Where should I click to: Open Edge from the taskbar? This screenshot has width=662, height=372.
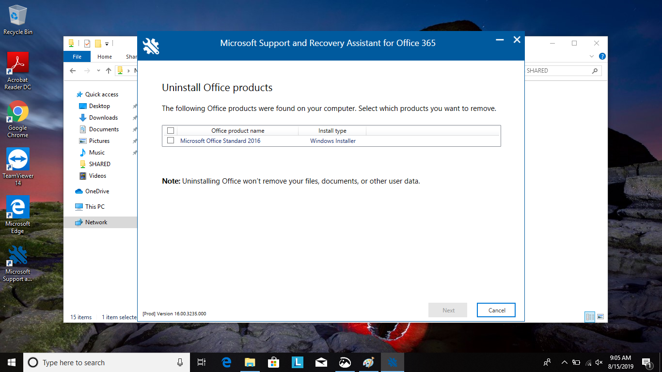click(226, 362)
